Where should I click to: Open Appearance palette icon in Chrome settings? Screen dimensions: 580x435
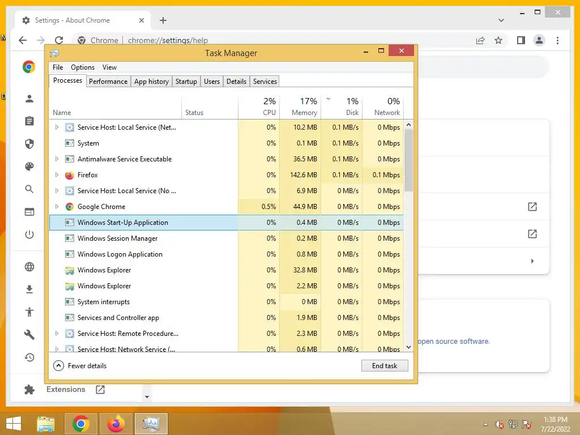29,167
